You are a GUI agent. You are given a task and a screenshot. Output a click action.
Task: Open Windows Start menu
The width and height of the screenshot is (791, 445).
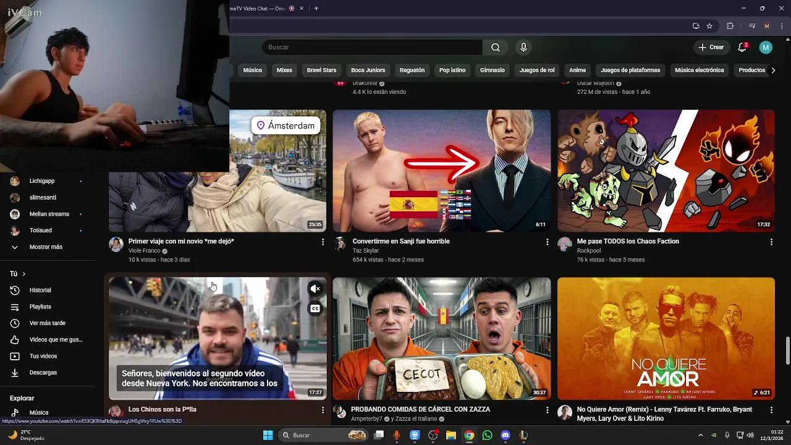268,435
